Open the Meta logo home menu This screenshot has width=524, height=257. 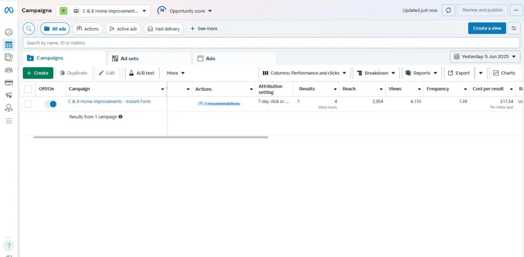click(9, 10)
